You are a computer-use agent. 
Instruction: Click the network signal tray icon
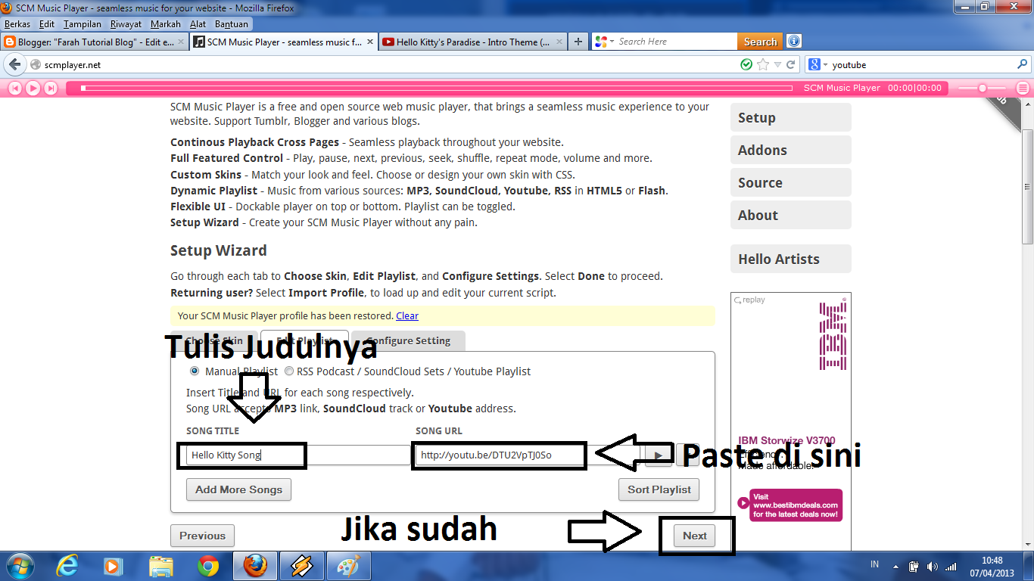point(949,566)
